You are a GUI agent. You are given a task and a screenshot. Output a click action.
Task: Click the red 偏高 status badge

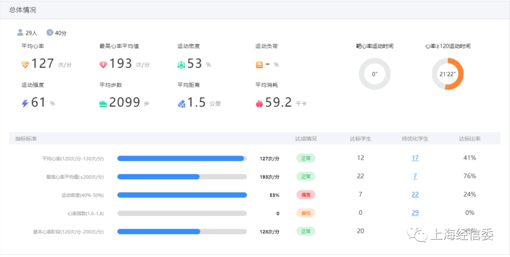click(x=306, y=195)
